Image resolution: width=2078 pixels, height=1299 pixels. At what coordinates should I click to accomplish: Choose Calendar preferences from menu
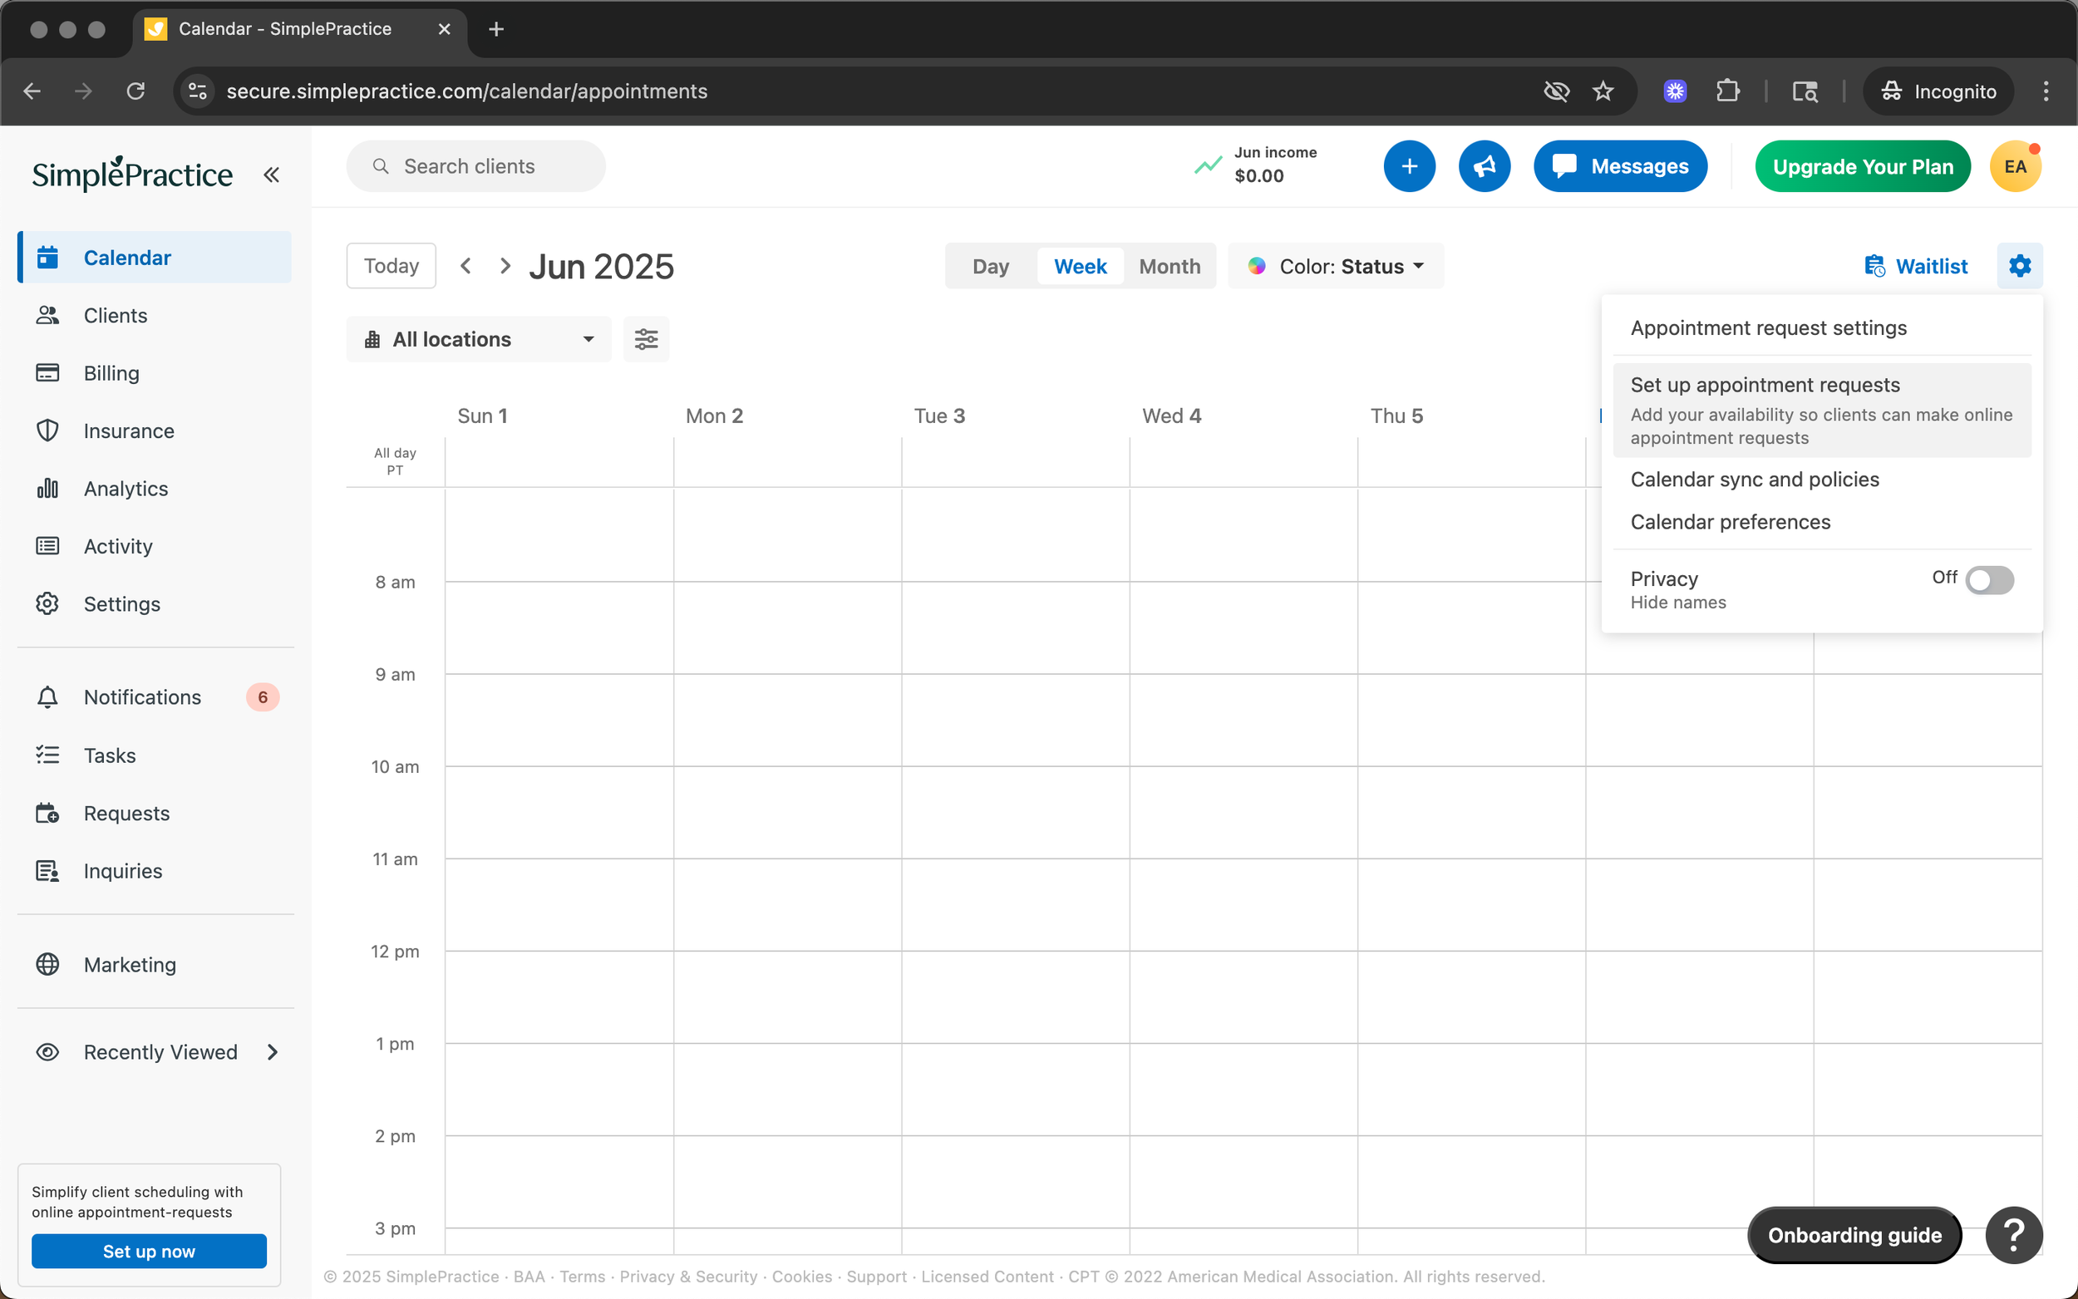[x=1730, y=521]
